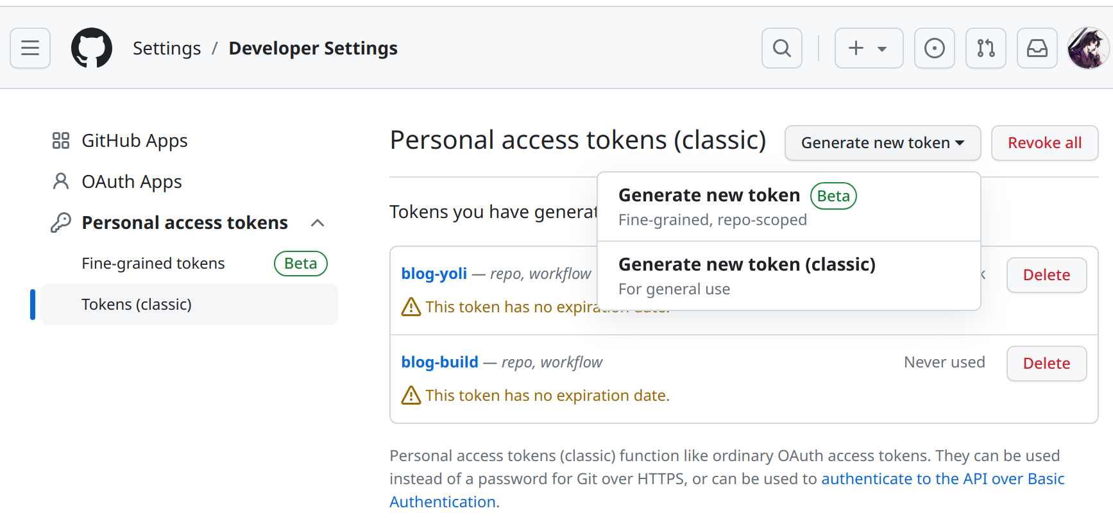Open the search magnifier button
1113x522 pixels.
(x=781, y=48)
